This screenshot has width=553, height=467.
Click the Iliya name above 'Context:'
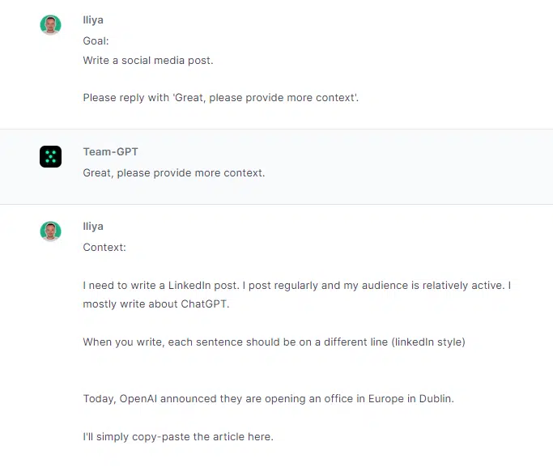point(93,227)
